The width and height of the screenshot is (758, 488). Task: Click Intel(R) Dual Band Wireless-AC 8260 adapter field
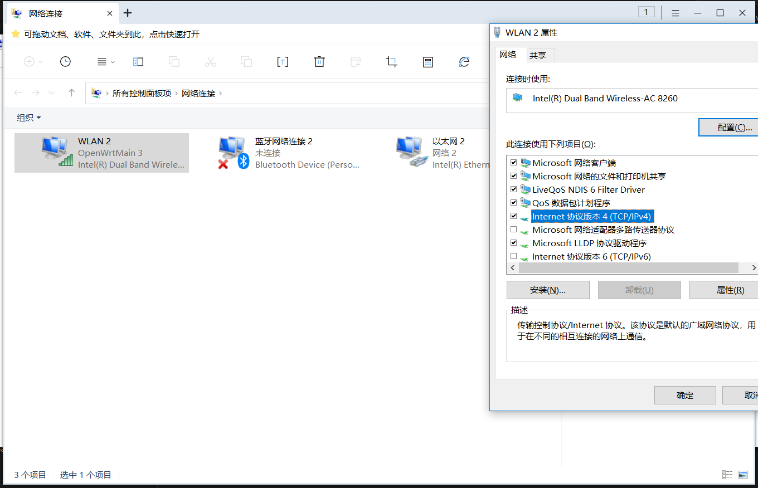(x=632, y=100)
